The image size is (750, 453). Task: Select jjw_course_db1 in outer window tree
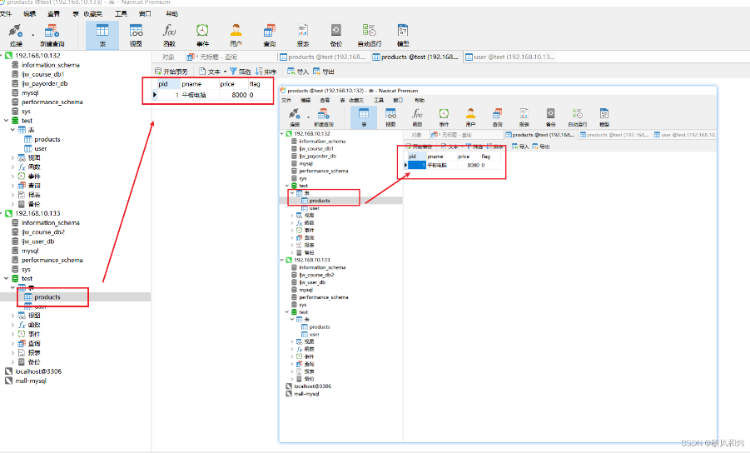point(42,74)
